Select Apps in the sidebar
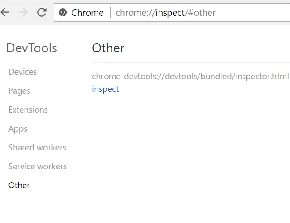 click(x=18, y=128)
